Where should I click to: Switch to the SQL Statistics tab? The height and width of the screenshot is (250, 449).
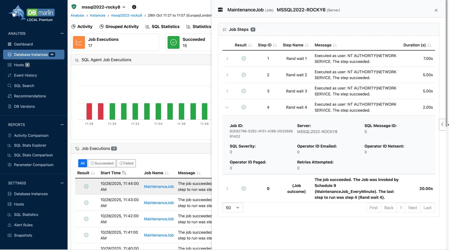[162, 26]
